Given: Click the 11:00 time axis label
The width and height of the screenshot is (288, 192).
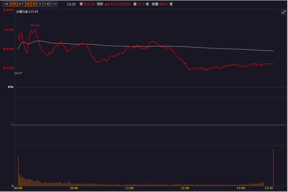Looking at the screenshot, I should point(129,188).
